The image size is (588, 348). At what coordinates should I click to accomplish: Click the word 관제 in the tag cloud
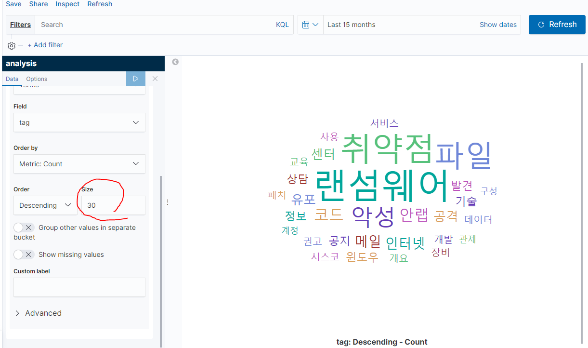click(x=468, y=239)
